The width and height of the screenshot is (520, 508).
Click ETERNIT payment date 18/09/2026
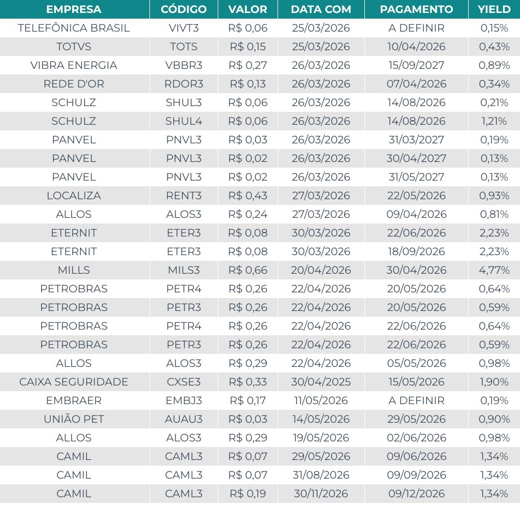point(417,251)
